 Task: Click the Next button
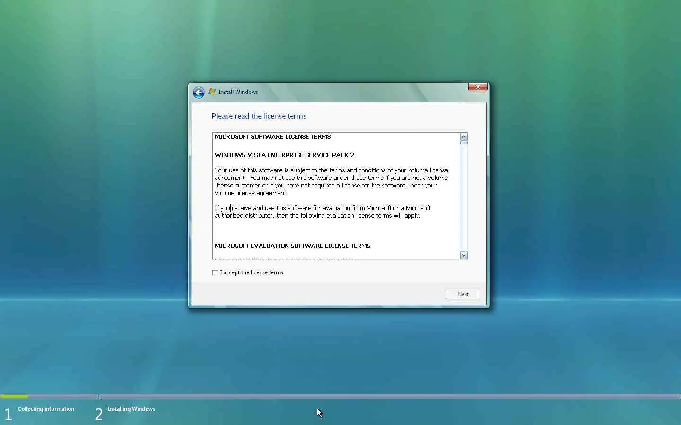[463, 294]
